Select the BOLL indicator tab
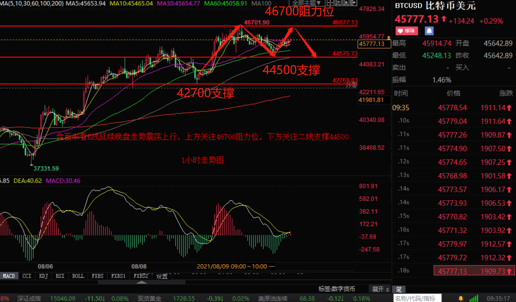Viewport: 516px width, 302px height. click(78, 276)
